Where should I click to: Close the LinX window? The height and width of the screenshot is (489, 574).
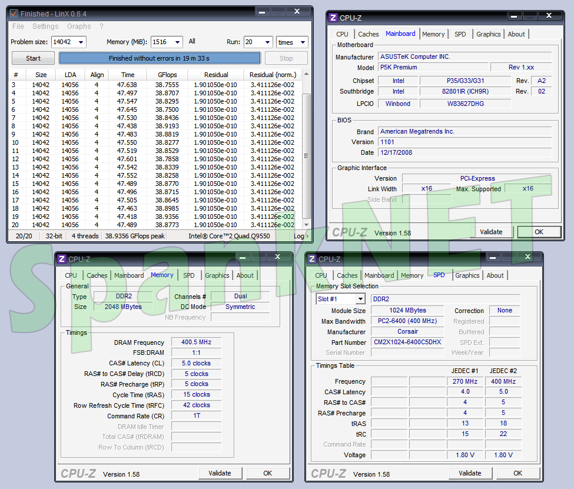pyautogui.click(x=297, y=12)
